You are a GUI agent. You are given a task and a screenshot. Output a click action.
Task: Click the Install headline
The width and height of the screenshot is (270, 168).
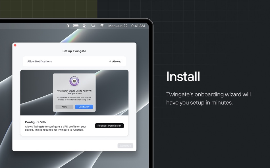[x=183, y=76]
